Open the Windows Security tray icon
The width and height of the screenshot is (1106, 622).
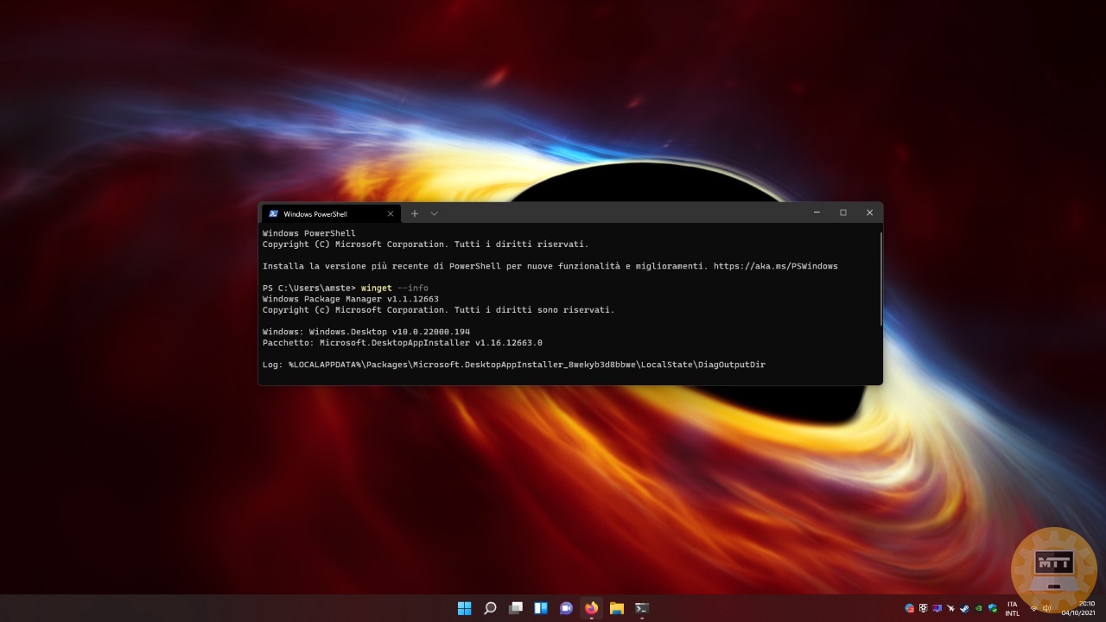coord(993,608)
